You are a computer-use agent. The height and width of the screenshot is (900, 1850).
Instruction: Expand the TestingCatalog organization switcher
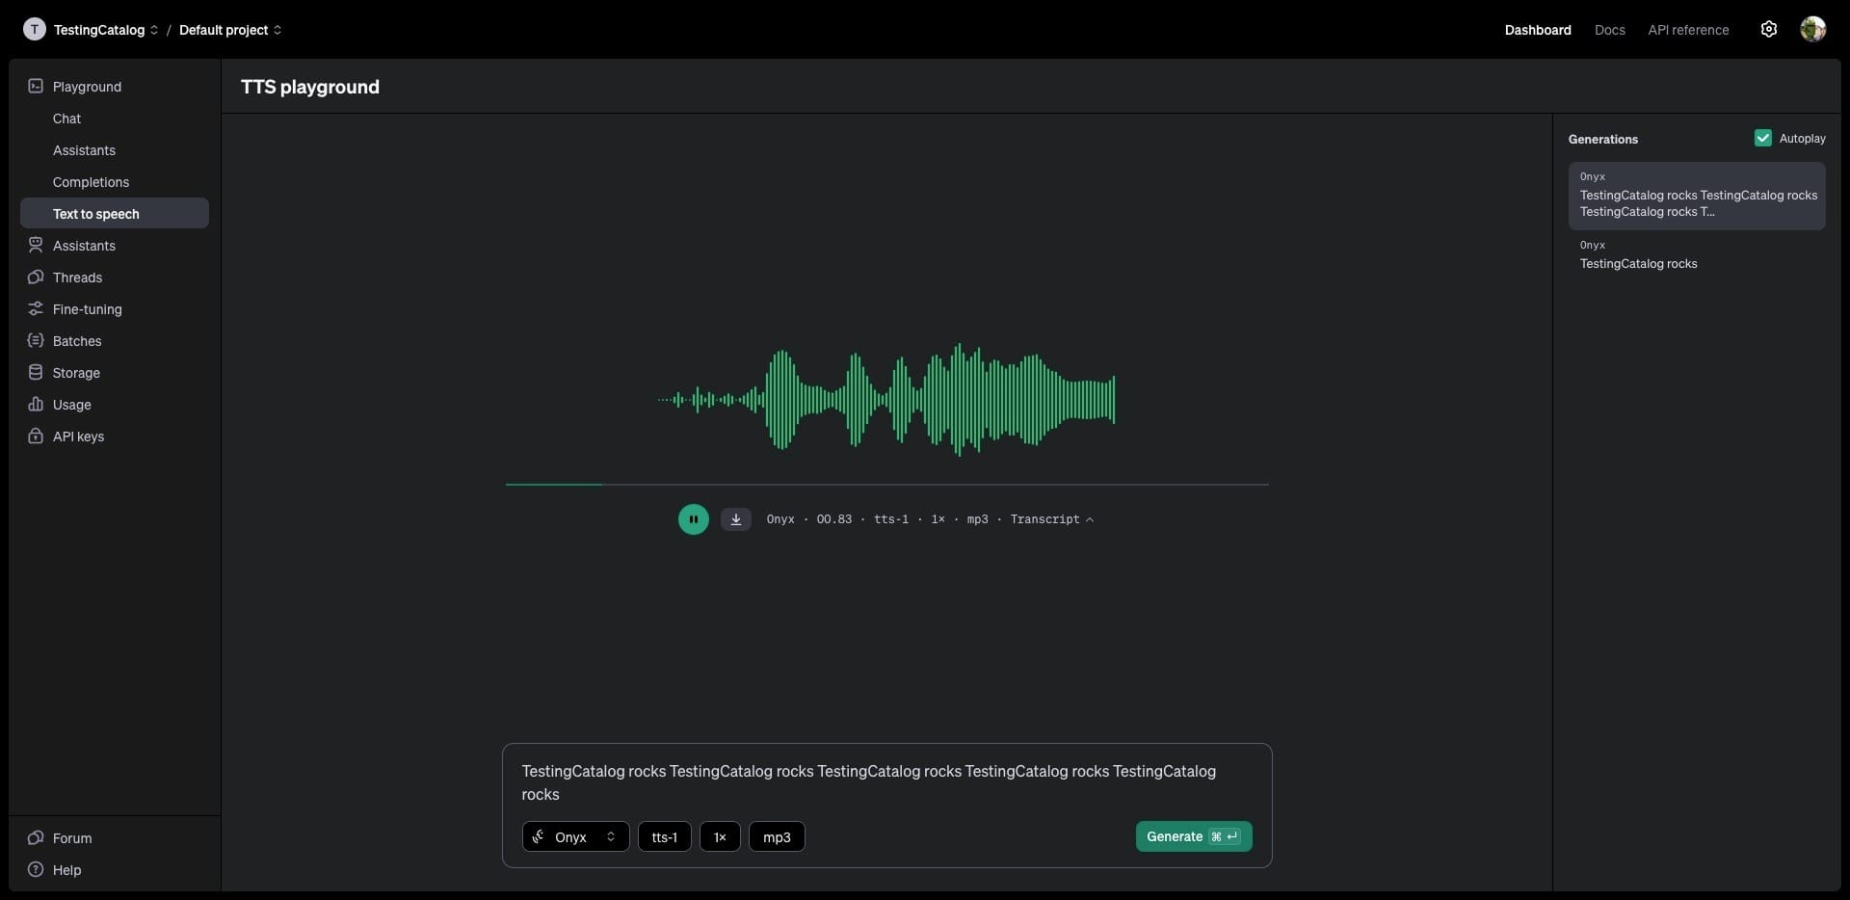point(91,29)
